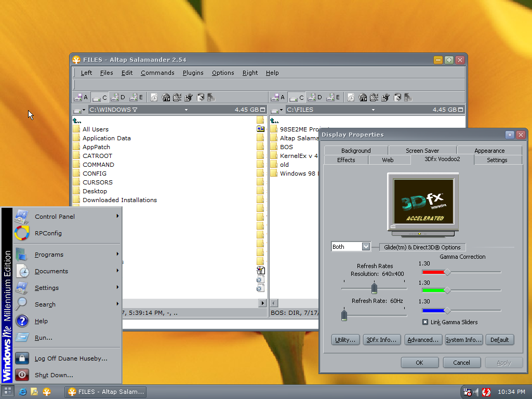Click the Utility... button

345,340
